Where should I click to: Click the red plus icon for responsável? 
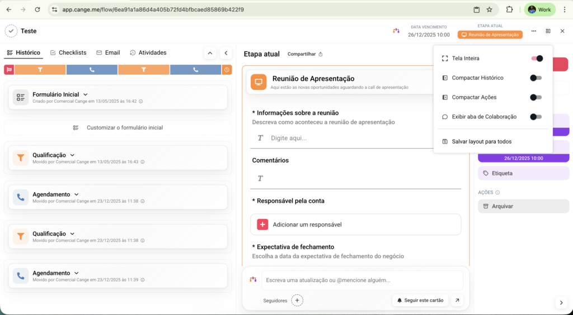262,225
